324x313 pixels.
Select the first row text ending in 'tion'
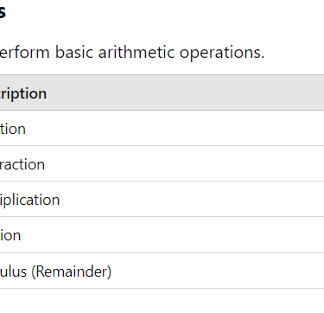click(13, 129)
